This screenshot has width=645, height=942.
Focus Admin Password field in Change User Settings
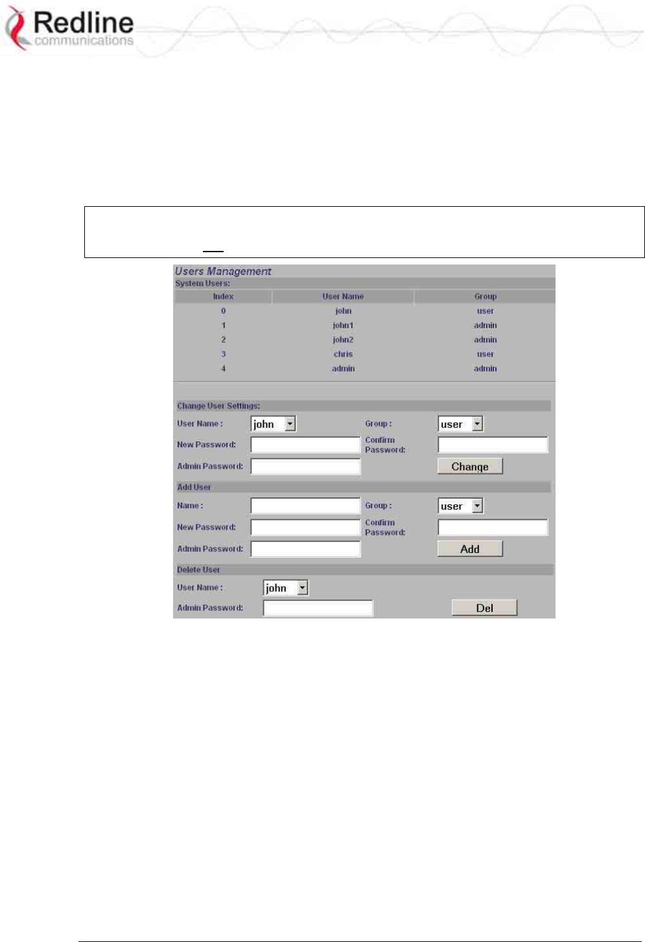pyautogui.click(x=305, y=466)
